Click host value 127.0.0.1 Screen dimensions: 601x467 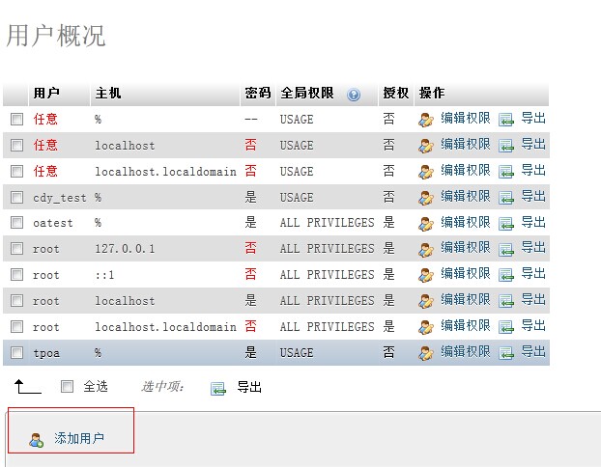pyautogui.click(x=125, y=249)
